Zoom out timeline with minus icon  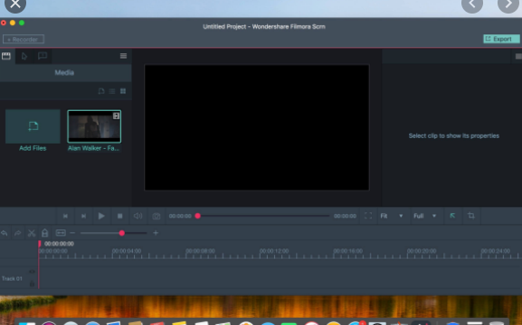pyautogui.click(x=72, y=233)
